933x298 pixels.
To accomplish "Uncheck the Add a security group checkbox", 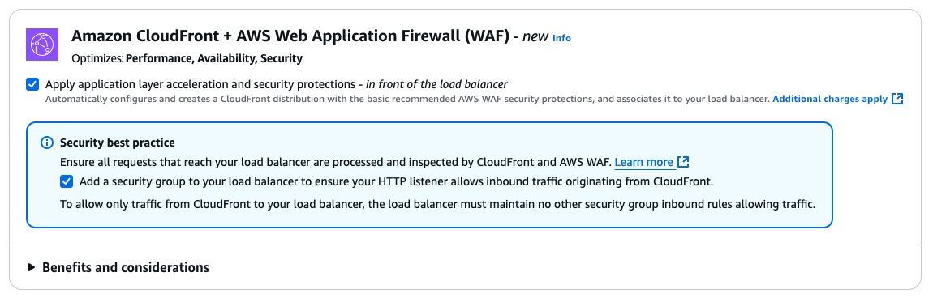I will [67, 181].
